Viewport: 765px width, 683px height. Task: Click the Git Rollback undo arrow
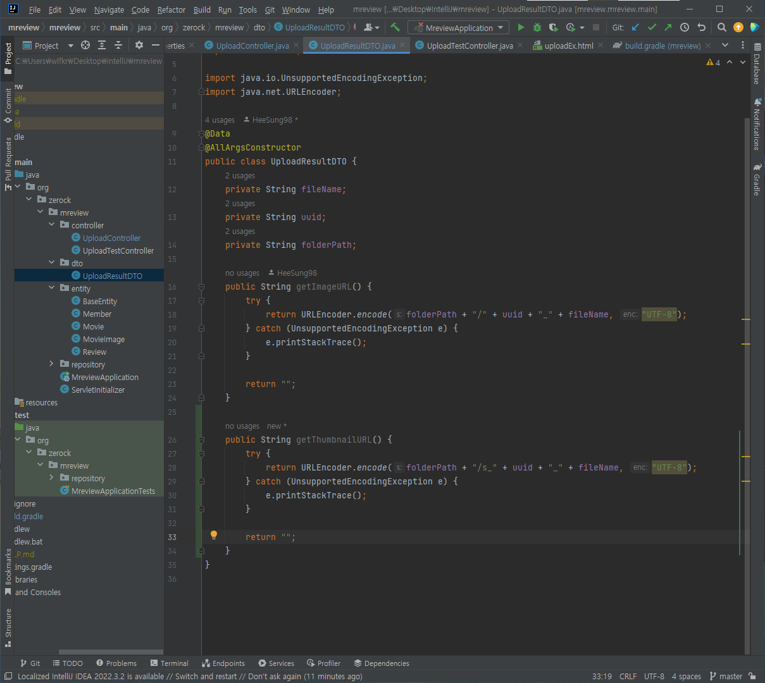tap(701, 27)
